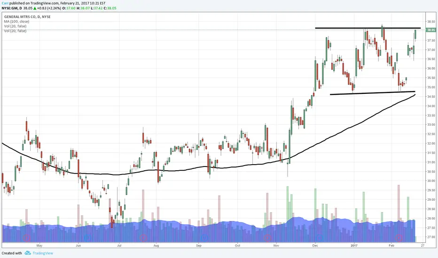Click the 32.00 price axis label
This screenshot has width=438, height=258.
tap(431, 144)
